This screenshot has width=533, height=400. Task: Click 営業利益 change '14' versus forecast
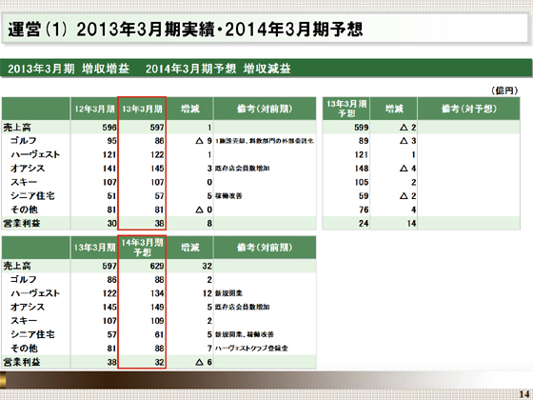(411, 224)
